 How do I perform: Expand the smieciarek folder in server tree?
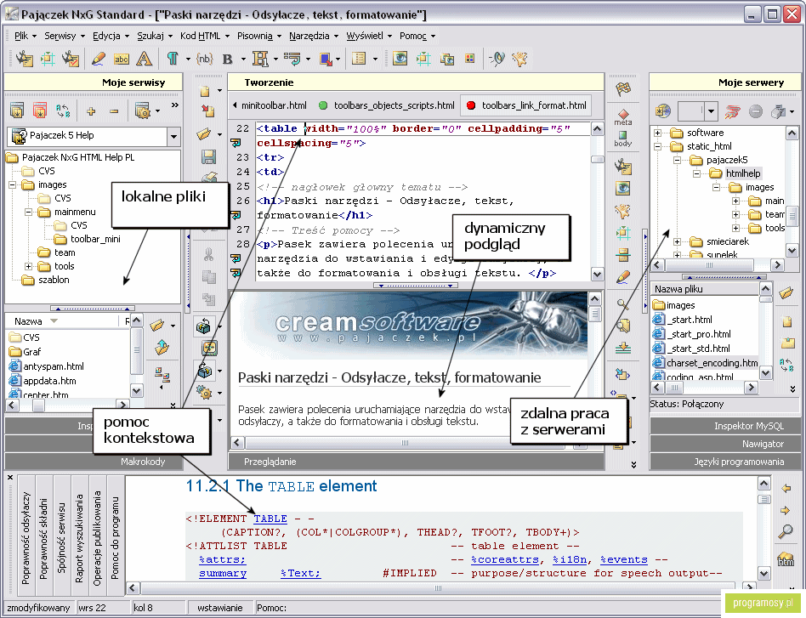[x=677, y=241]
